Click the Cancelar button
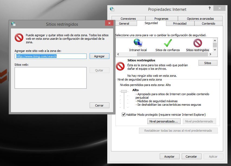This screenshot has width=231, height=166. 191,157
